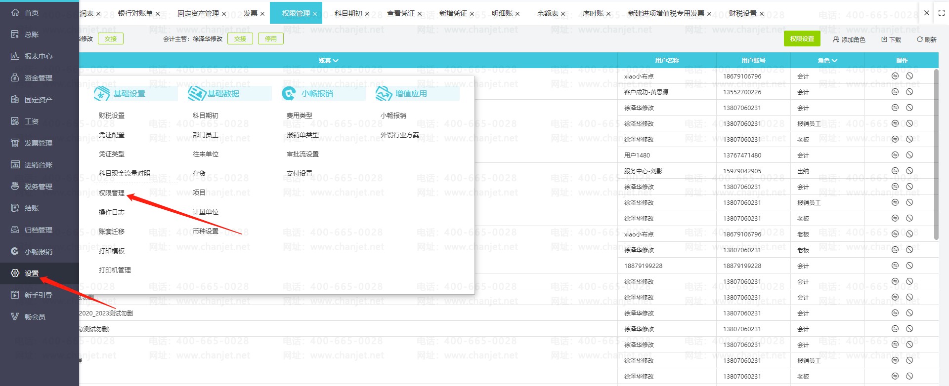This screenshot has width=949, height=386.
Task: Click 添加角色 to add a role
Action: (x=849, y=39)
